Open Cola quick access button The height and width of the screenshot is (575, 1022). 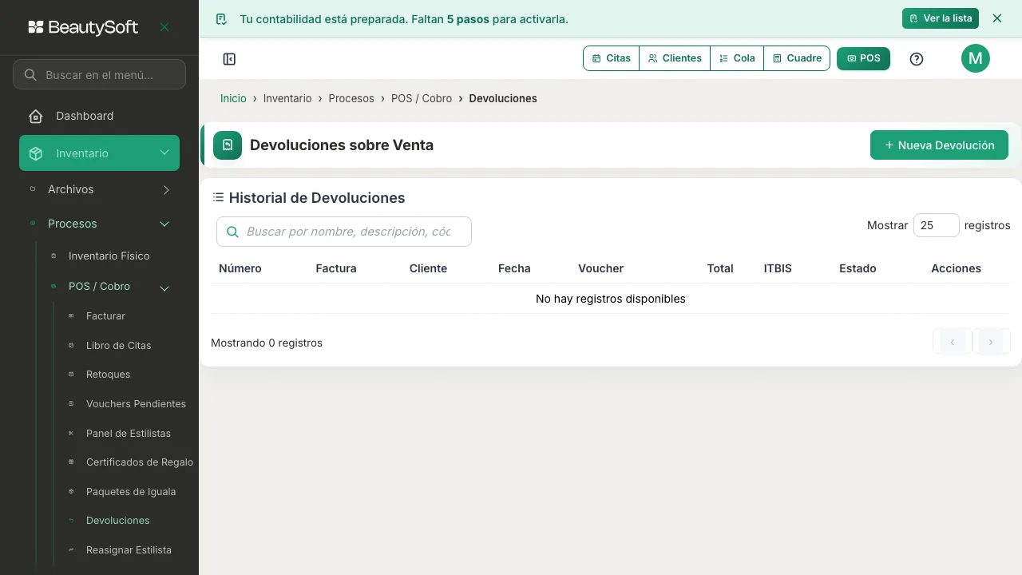(737, 58)
